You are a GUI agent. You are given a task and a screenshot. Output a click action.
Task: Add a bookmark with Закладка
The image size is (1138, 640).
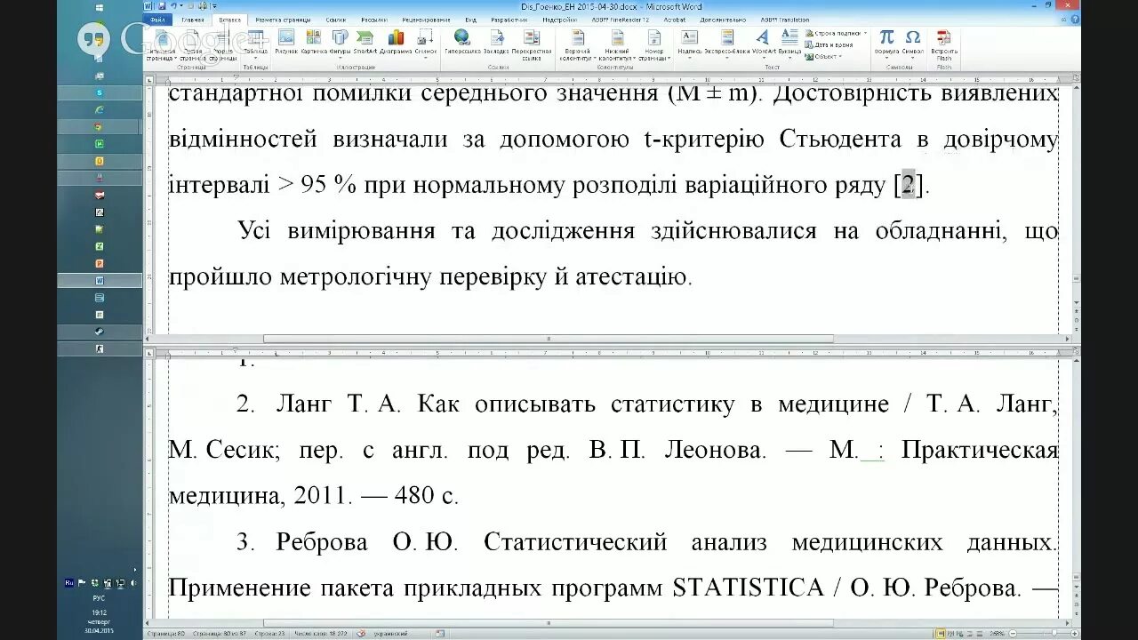tap(496, 42)
